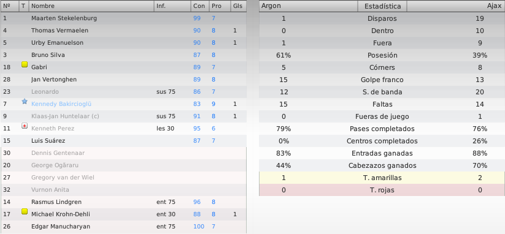Click Michael Krohn-Dehli's yellow card icon
505x234 pixels.
click(25, 211)
